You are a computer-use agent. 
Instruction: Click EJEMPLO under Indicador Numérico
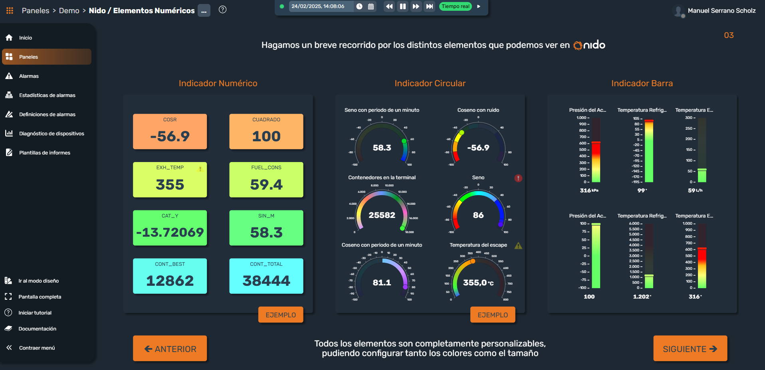point(281,315)
